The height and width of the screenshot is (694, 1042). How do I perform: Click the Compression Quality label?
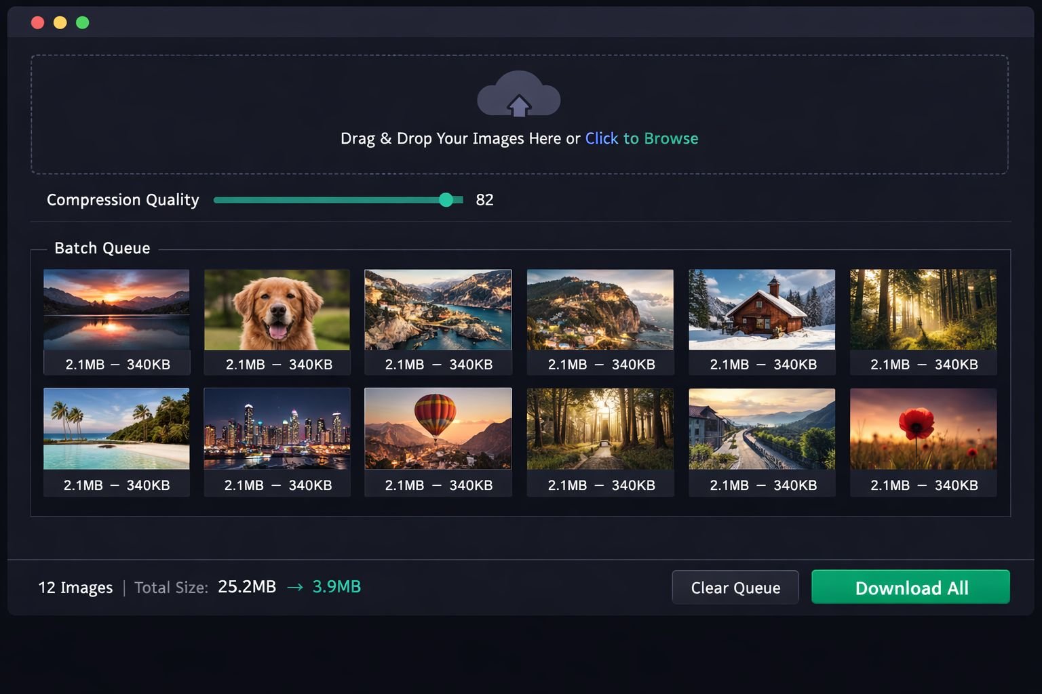123,200
